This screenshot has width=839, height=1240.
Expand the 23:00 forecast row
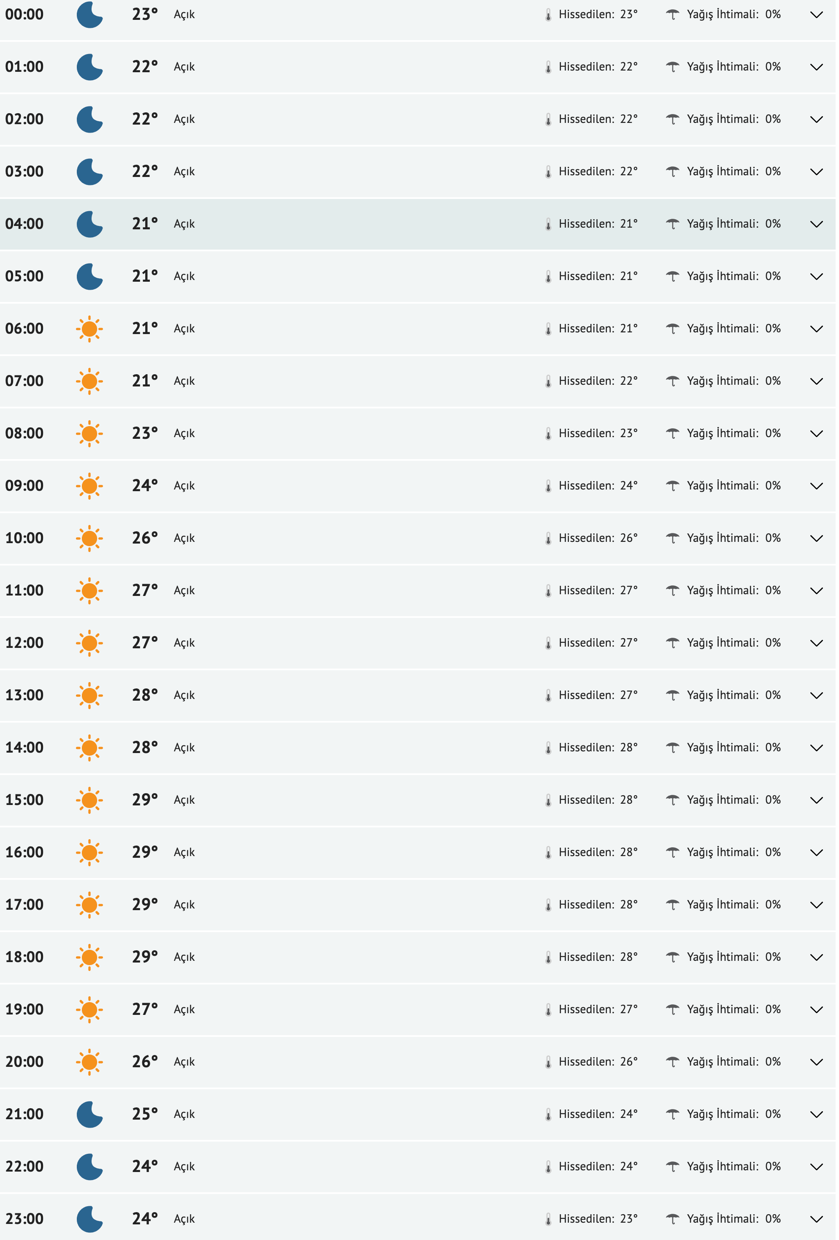pos(816,1219)
